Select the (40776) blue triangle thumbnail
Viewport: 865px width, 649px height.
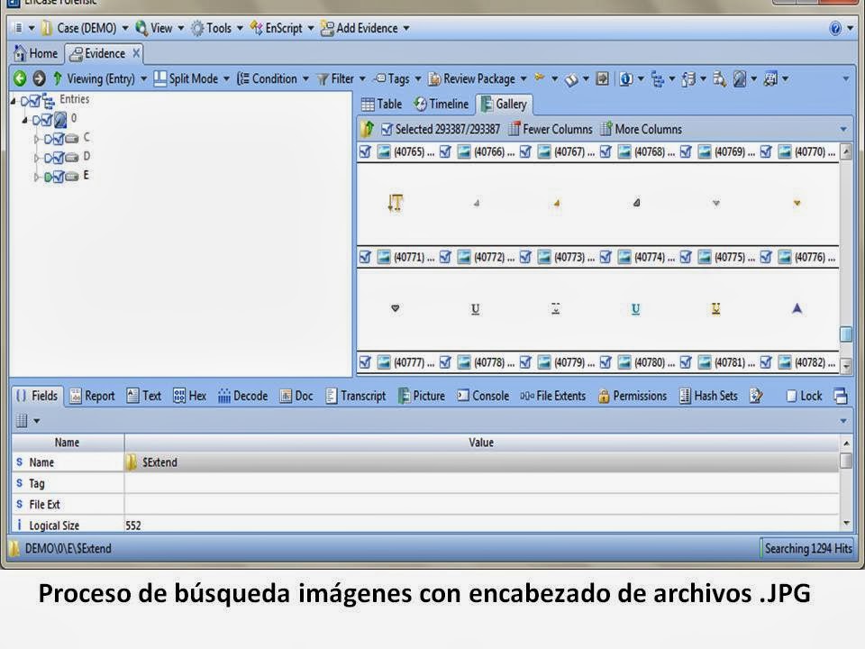click(x=797, y=308)
